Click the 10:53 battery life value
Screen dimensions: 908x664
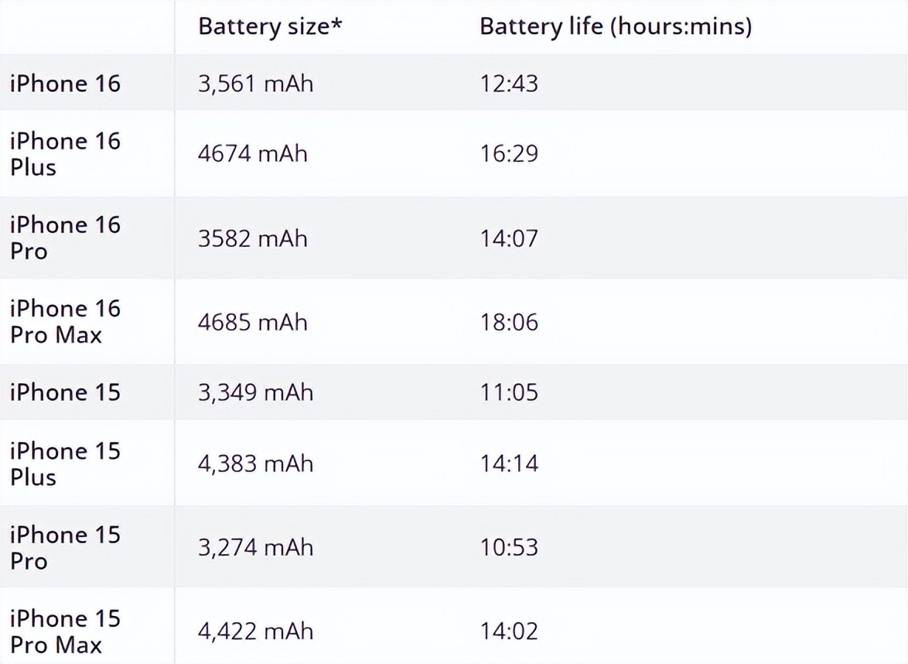click(509, 548)
